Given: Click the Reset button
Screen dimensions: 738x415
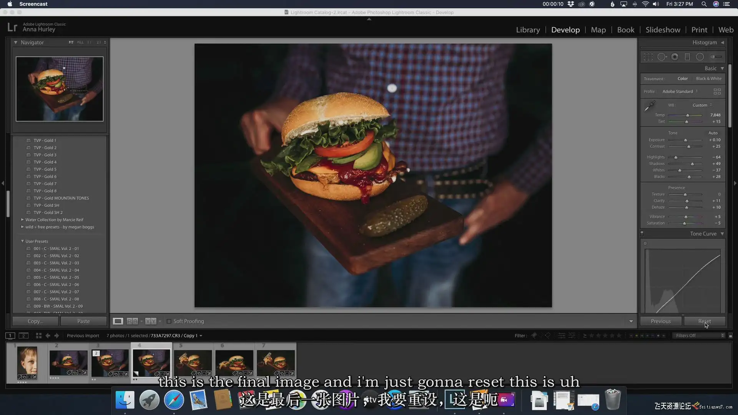Looking at the screenshot, I should coord(705,321).
